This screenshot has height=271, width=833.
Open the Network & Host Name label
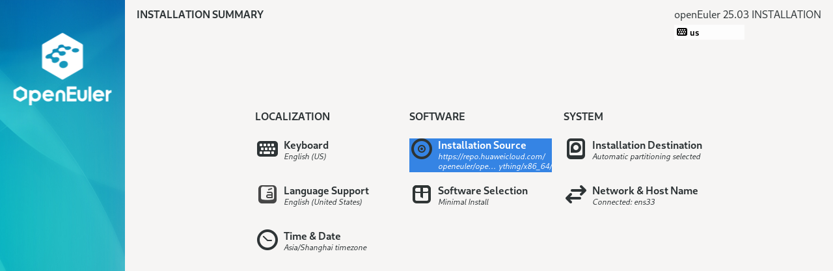(645, 190)
